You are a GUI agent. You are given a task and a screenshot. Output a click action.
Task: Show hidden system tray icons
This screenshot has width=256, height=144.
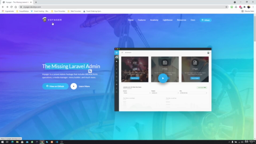[x=229, y=142]
